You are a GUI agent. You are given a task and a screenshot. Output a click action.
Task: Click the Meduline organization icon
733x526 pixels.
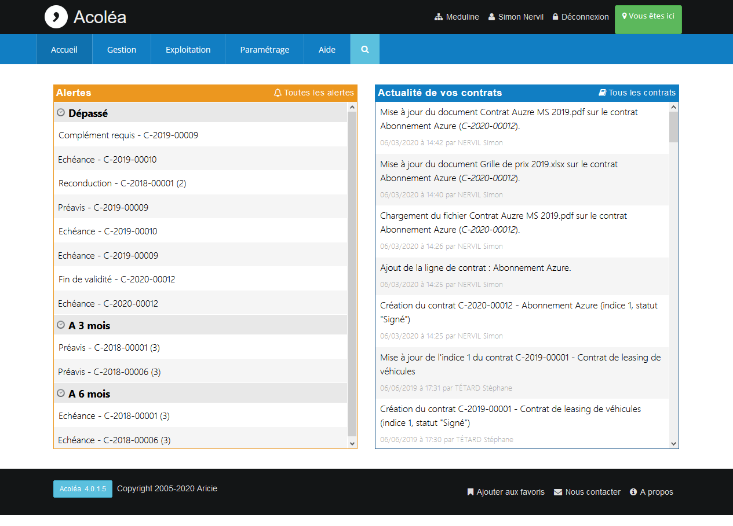pos(439,17)
